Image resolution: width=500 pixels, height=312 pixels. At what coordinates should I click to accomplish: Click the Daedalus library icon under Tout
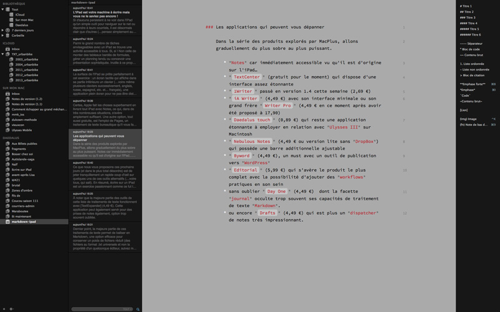click(x=11, y=25)
